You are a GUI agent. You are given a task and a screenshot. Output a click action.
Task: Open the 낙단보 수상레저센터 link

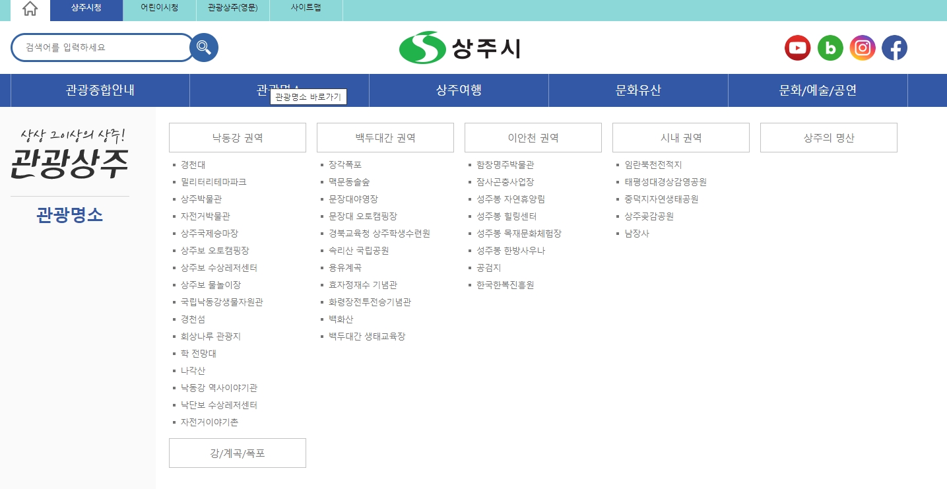coord(219,405)
